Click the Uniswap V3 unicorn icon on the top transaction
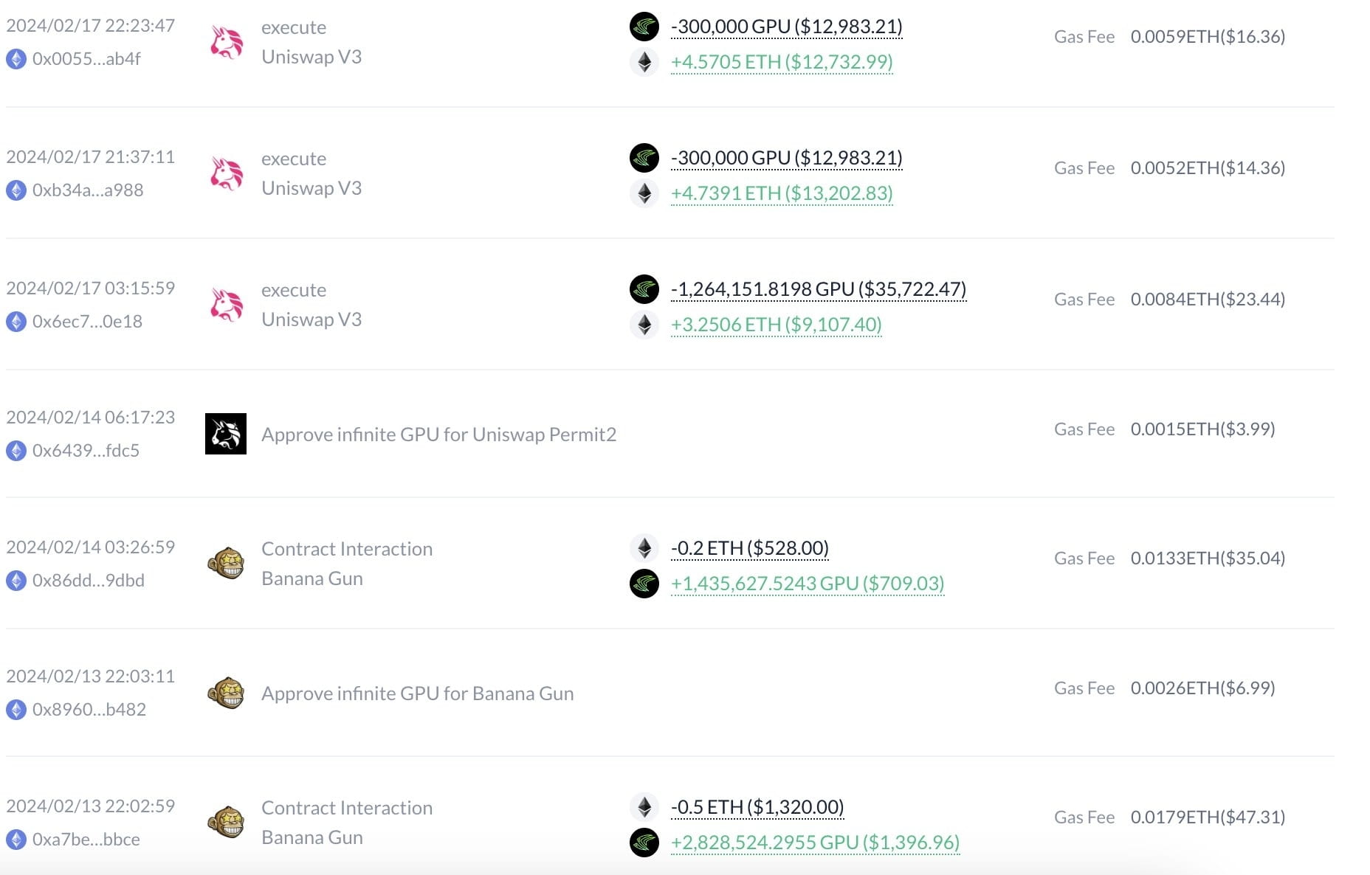Image resolution: width=1370 pixels, height=875 pixels. (x=227, y=41)
